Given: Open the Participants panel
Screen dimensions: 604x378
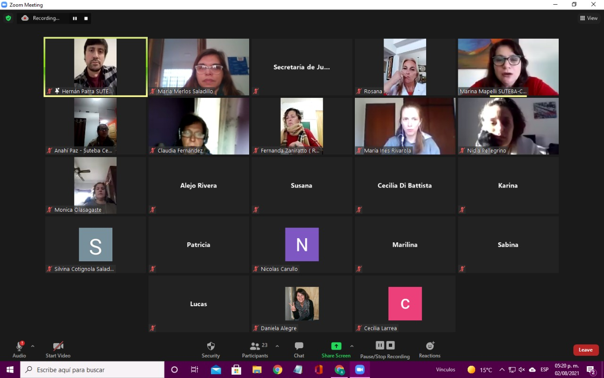Looking at the screenshot, I should point(255,350).
